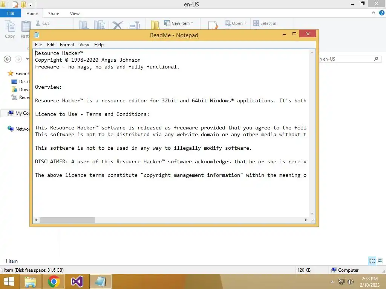Viewport: 386px width, 289px height.
Task: Click quick access New folder icon in title bar
Action: (23, 4)
